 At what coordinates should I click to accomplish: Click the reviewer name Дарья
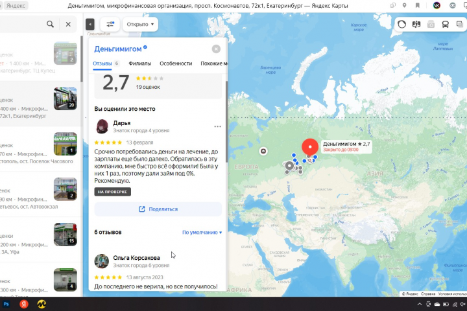[122, 123]
